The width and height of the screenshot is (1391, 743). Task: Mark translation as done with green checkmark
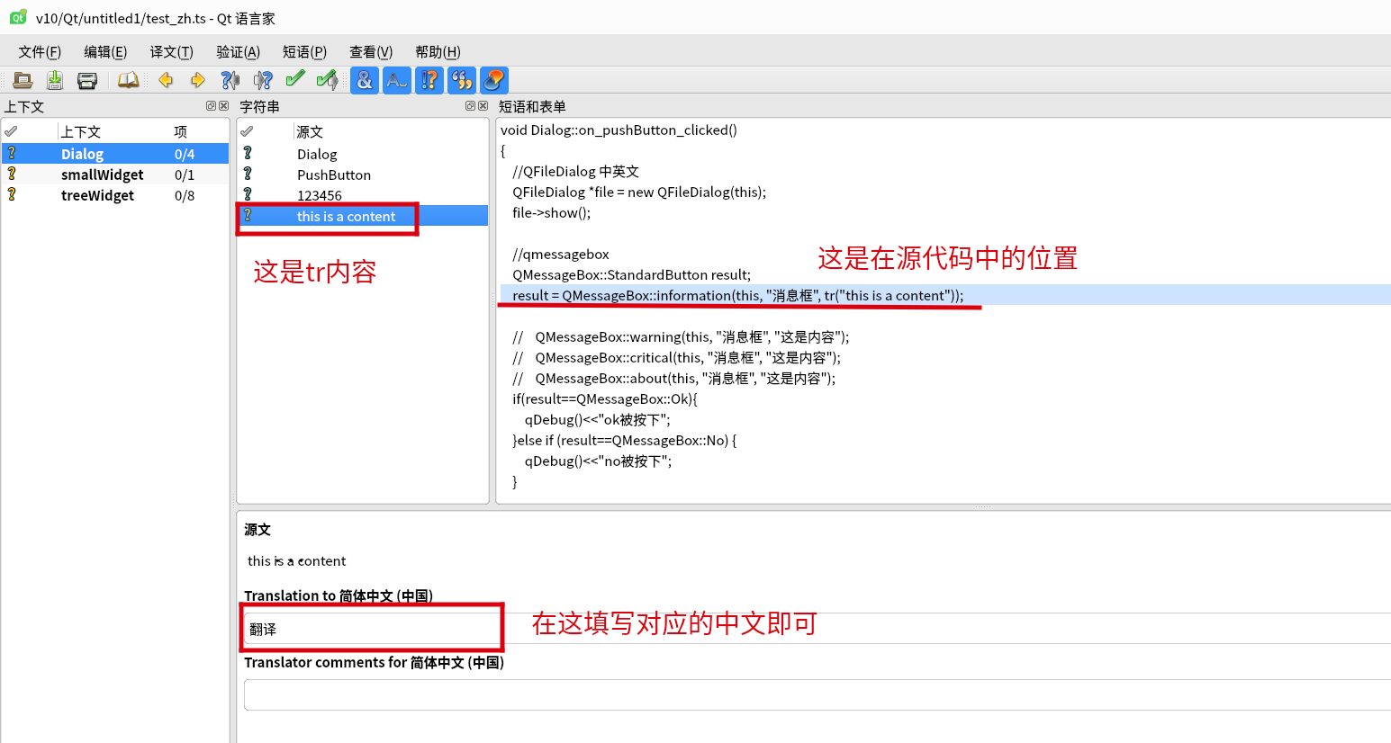coord(295,80)
